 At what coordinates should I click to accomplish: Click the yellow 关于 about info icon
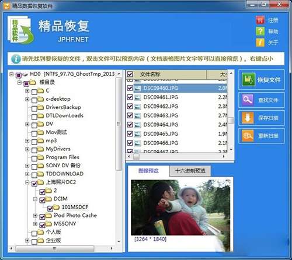[260, 42]
